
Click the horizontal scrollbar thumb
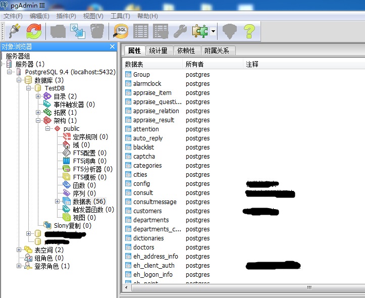(x=248, y=287)
